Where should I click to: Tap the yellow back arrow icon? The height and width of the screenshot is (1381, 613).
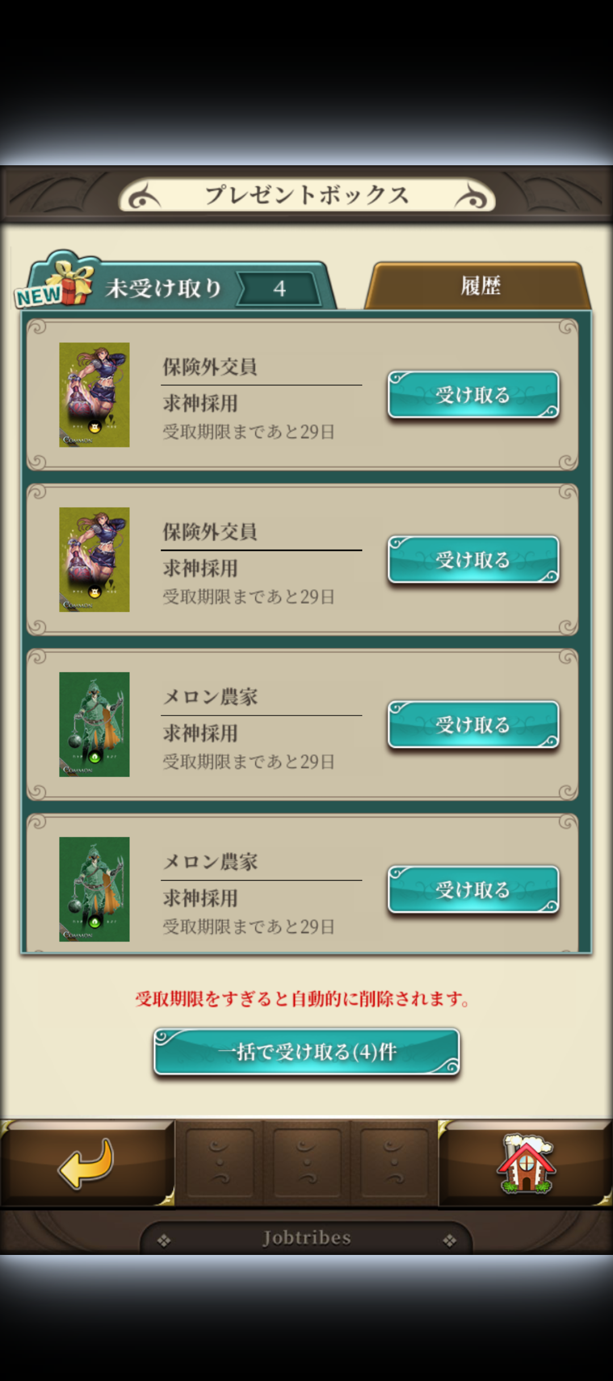[86, 1164]
